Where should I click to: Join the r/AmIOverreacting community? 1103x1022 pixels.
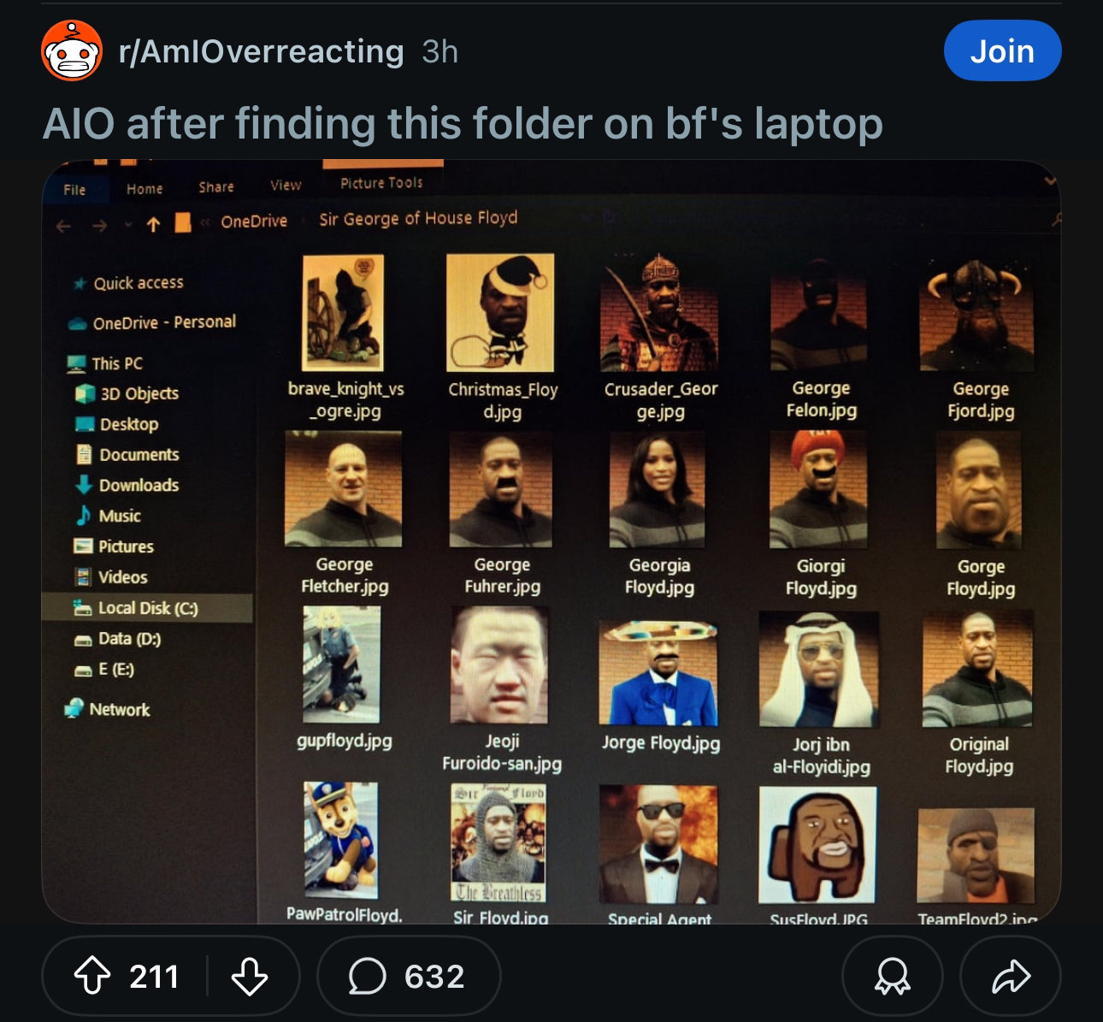point(1002,51)
